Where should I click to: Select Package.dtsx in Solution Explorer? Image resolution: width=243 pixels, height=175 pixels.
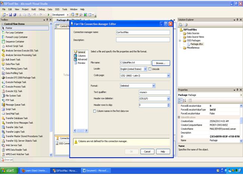197,44
